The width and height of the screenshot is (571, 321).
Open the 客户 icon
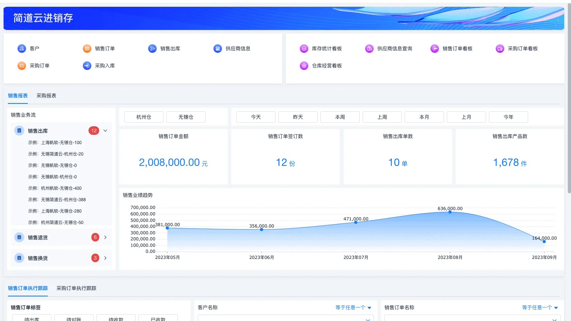click(x=22, y=49)
